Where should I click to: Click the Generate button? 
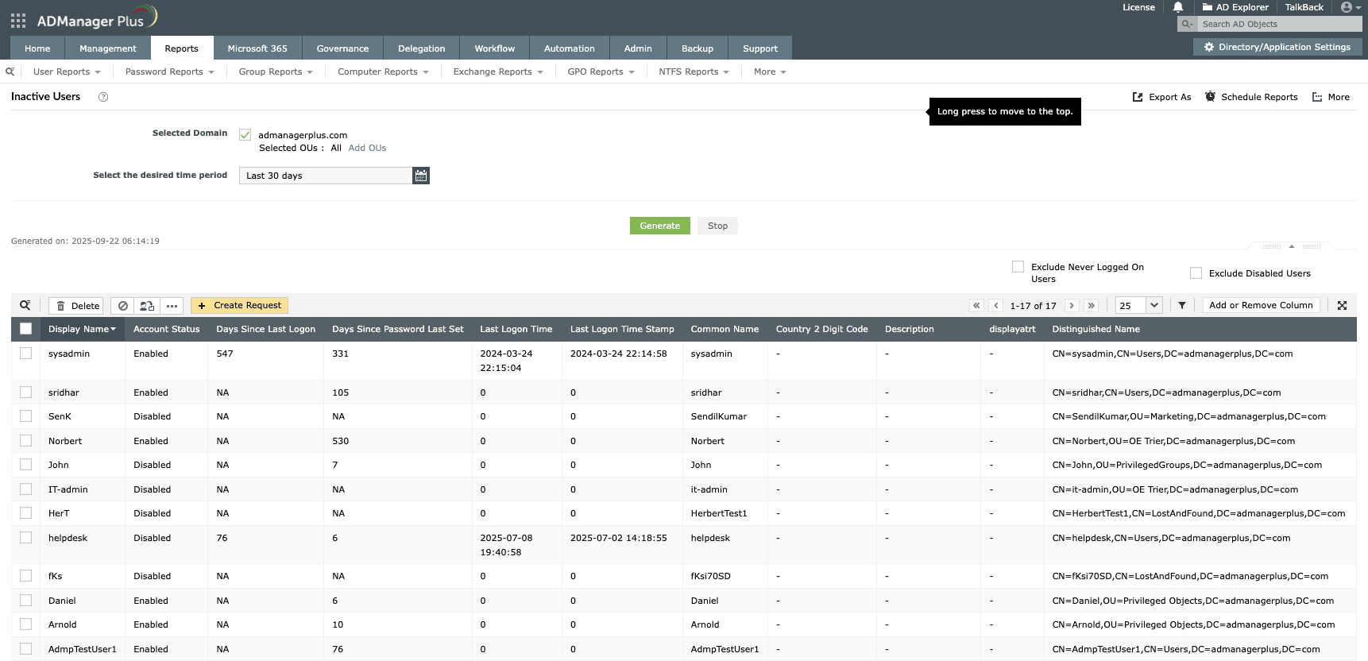660,226
